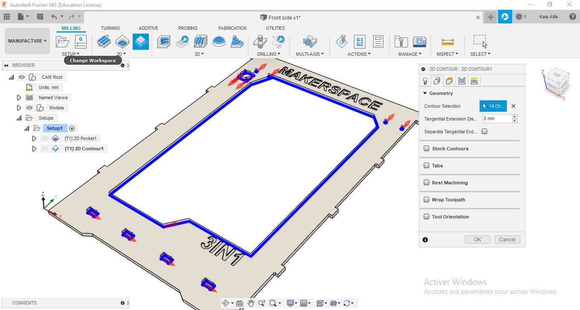Switch to the UTILITIES tab

click(x=275, y=28)
